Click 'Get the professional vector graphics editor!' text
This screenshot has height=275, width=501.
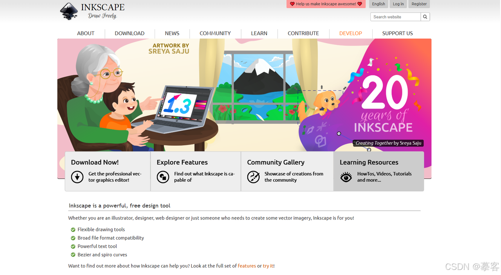[115, 177]
